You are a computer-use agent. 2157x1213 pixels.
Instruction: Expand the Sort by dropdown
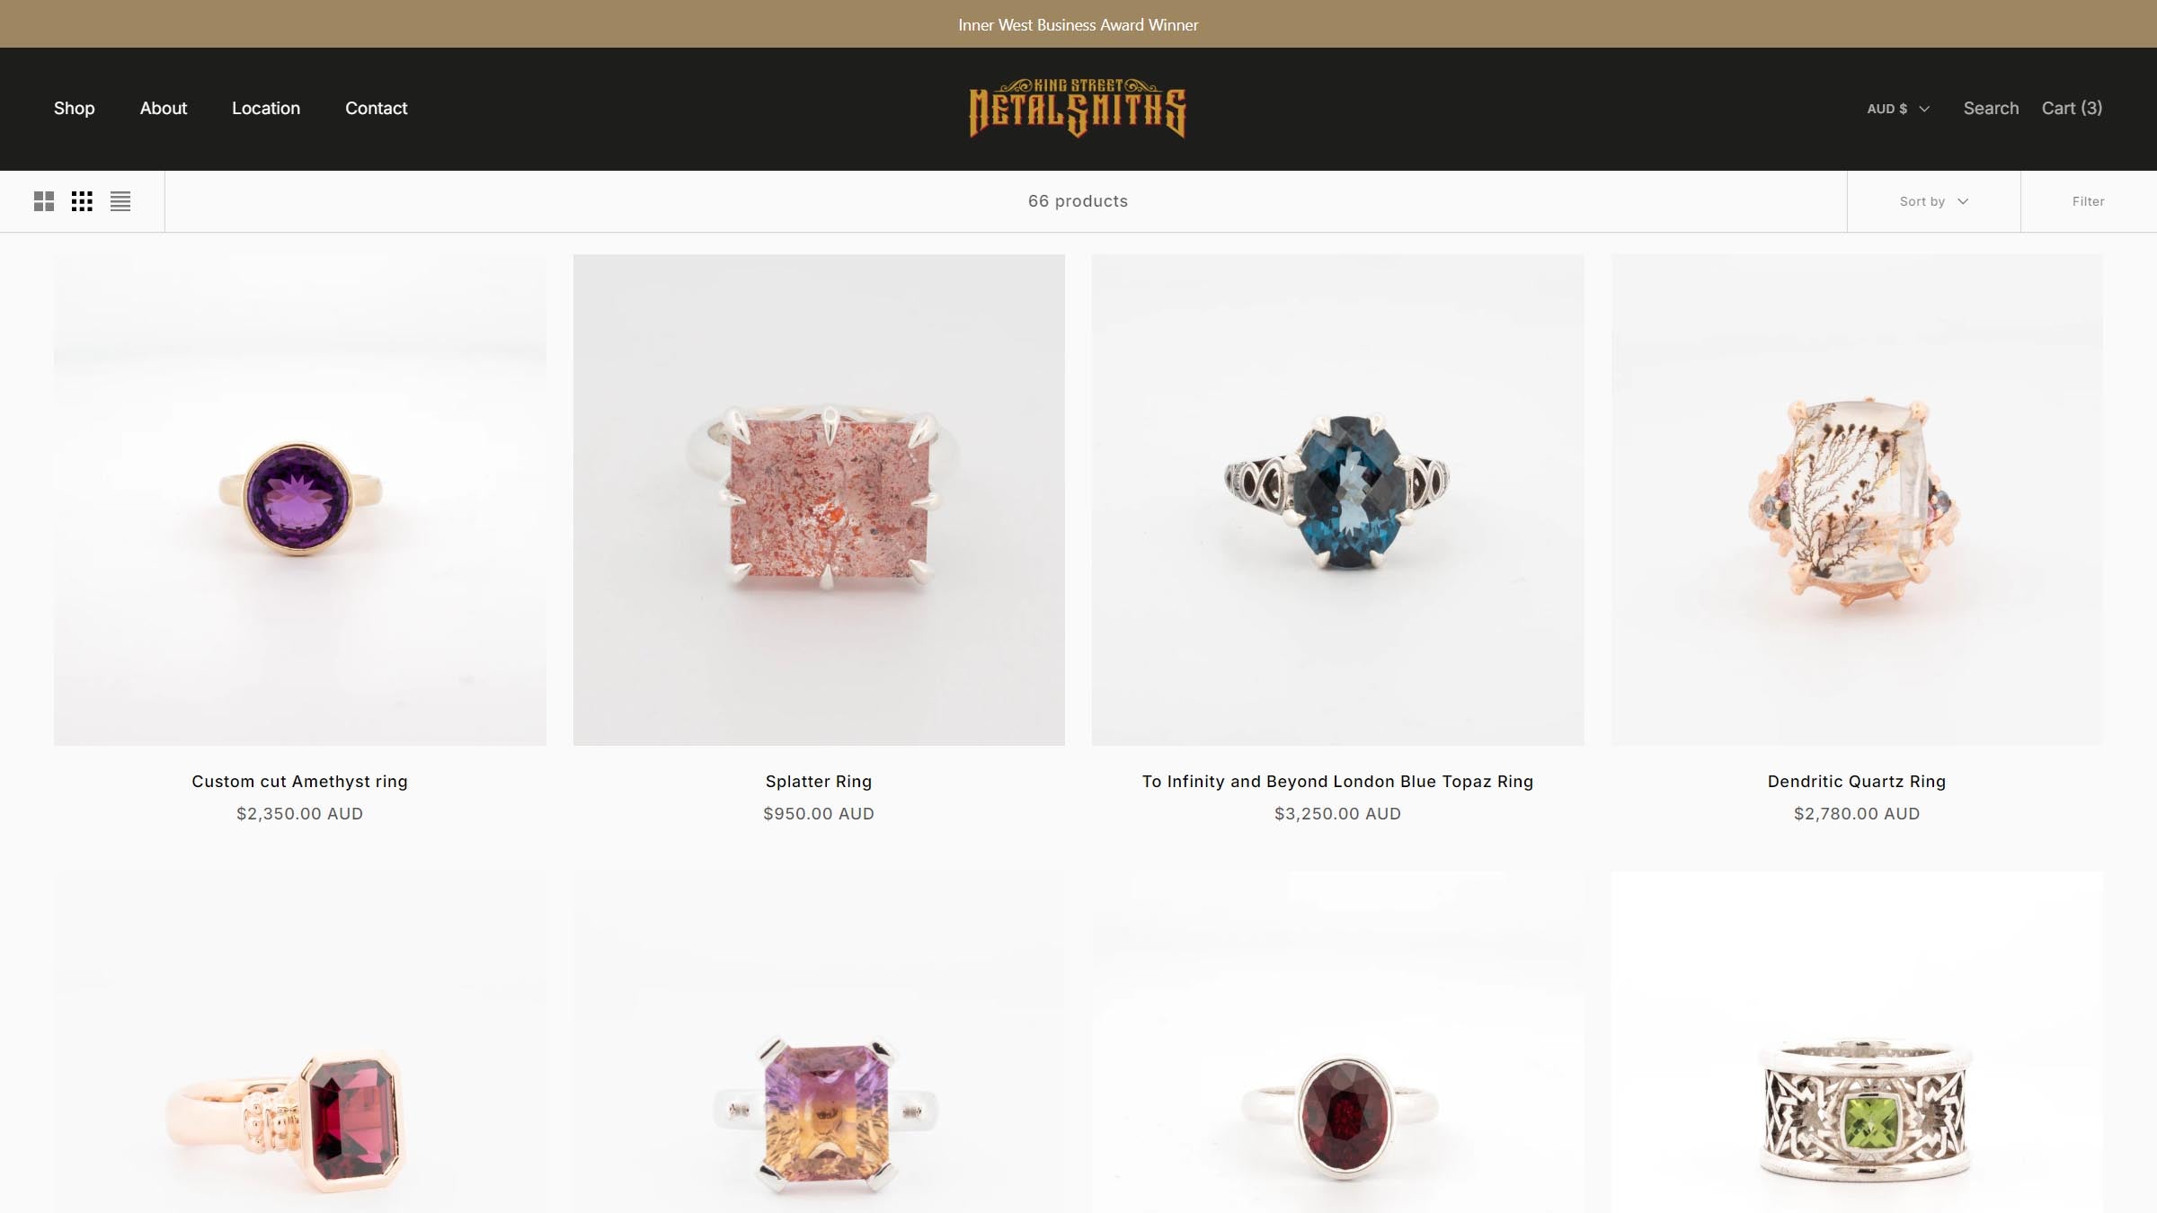click(x=1934, y=201)
